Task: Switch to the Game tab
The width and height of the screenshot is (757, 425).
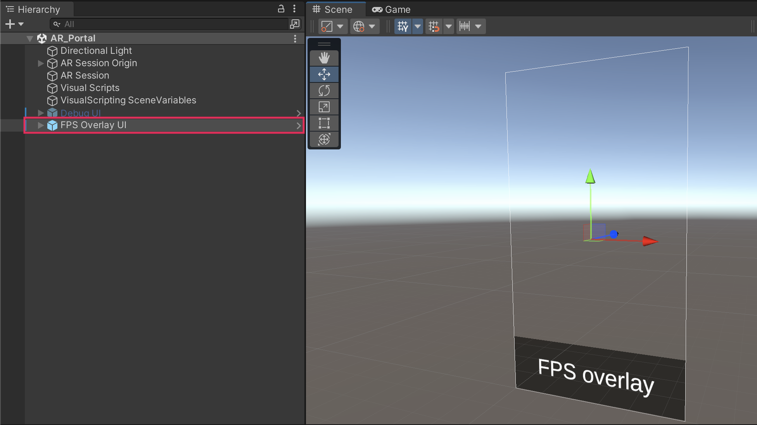Action: 391,9
